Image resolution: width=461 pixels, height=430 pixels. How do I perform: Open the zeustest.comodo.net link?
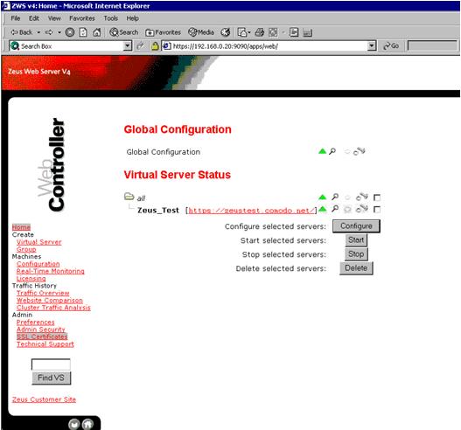pos(251,211)
